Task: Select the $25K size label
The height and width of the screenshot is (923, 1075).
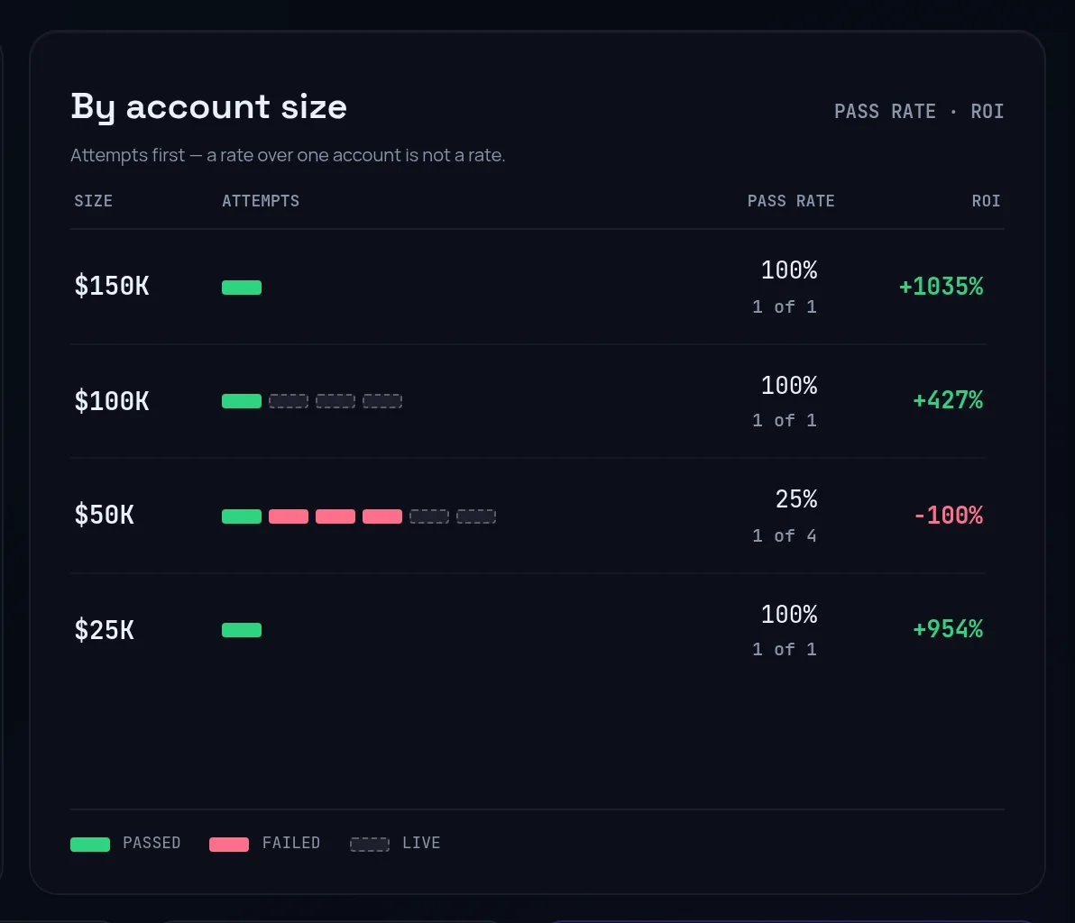Action: pyautogui.click(x=105, y=630)
